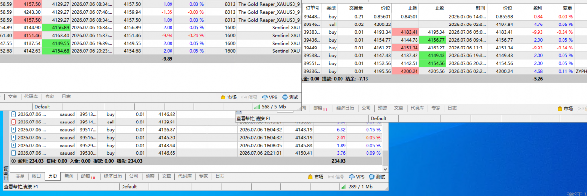
Task: Click order icon of row 39513 buy
Action: pyautogui.click(x=14, y=114)
